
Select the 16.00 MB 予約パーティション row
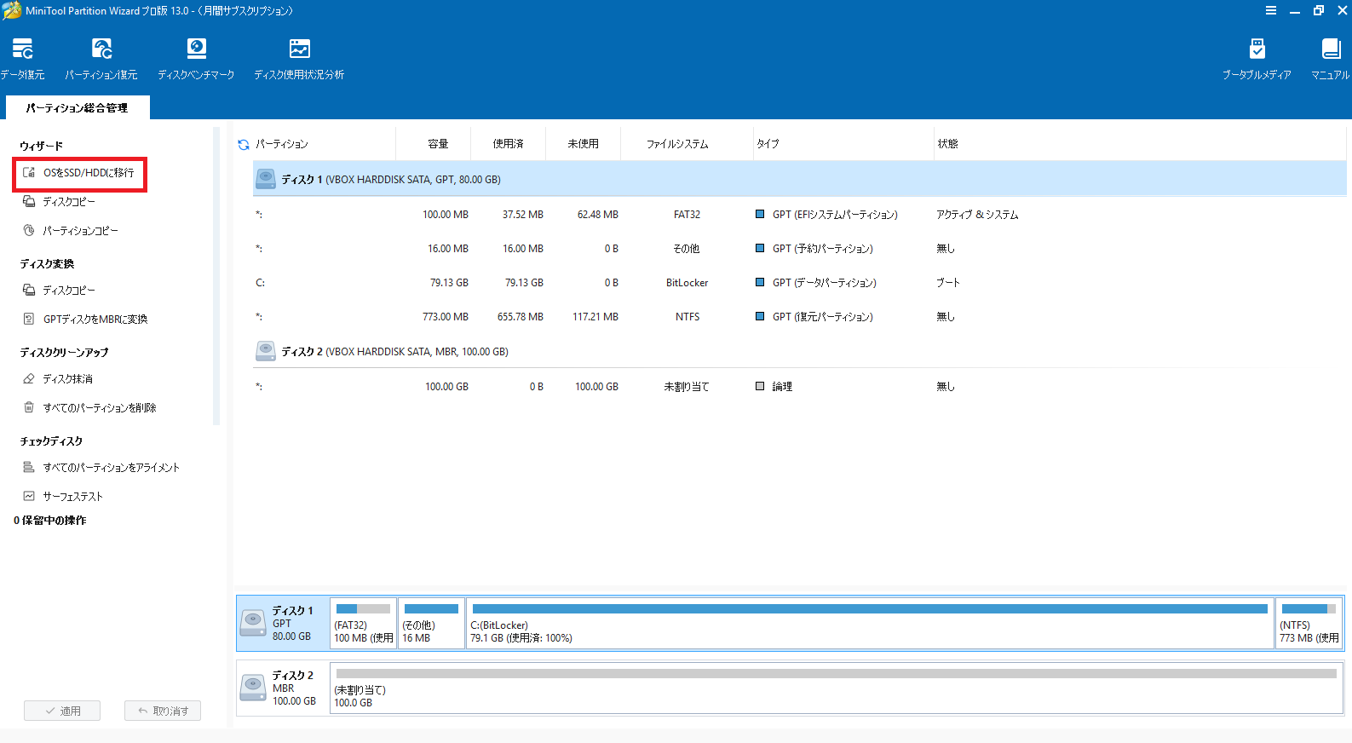coord(799,249)
